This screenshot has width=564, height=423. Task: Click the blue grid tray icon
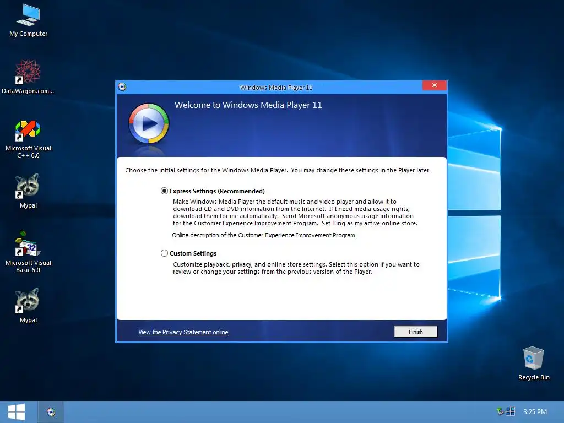coord(511,411)
